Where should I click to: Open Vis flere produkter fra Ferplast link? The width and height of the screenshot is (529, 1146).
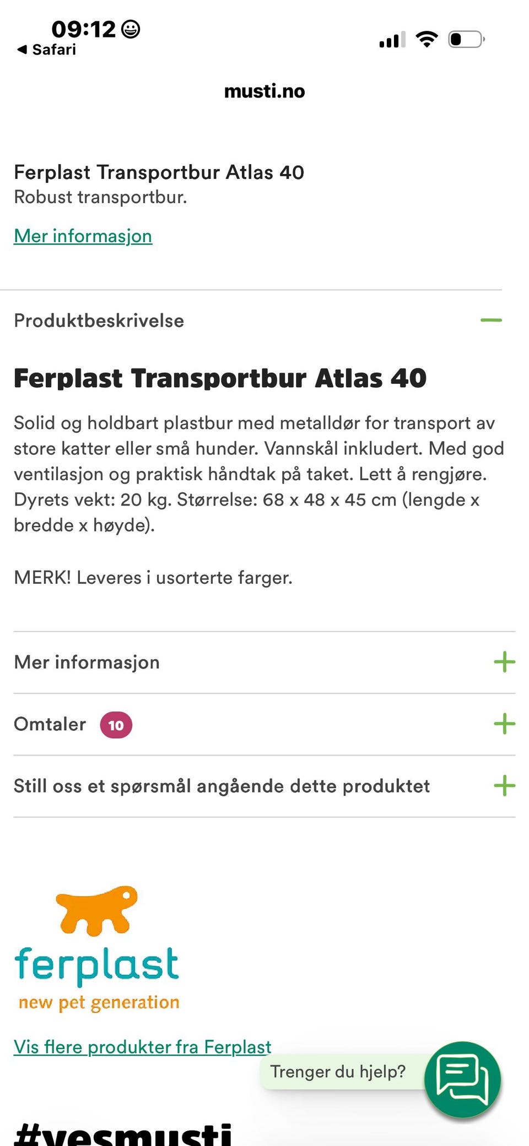pos(142,1046)
